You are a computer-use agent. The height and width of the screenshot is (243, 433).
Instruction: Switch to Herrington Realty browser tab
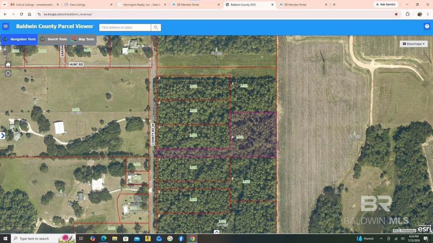pyautogui.click(x=142, y=5)
